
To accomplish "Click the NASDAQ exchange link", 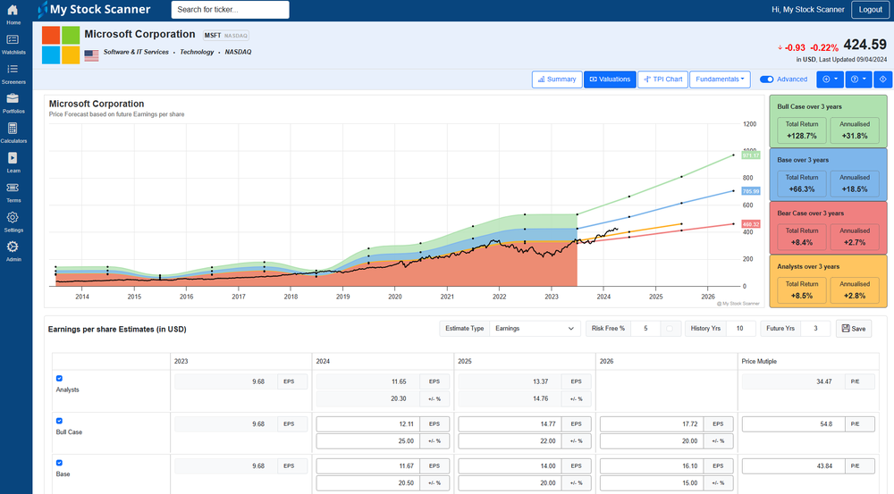I will [238, 52].
